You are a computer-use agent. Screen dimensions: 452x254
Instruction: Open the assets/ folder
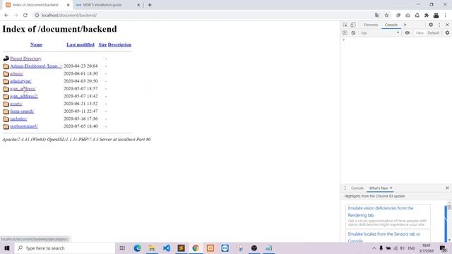coord(16,104)
